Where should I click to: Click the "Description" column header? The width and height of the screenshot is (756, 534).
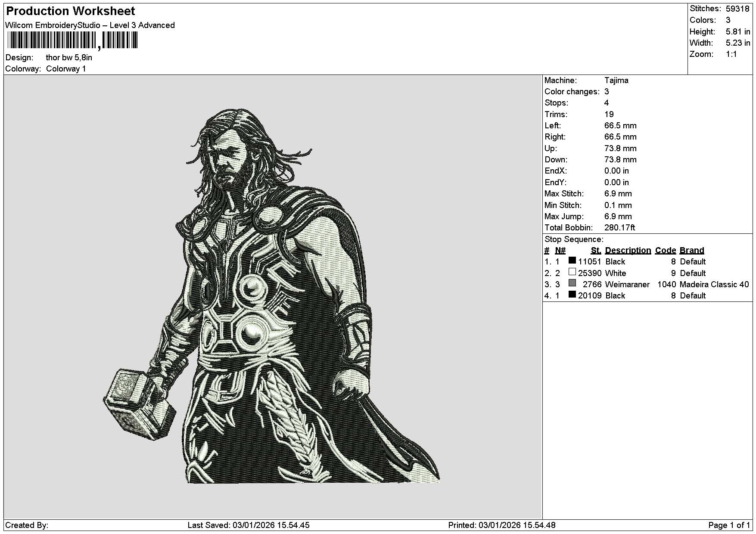point(628,251)
